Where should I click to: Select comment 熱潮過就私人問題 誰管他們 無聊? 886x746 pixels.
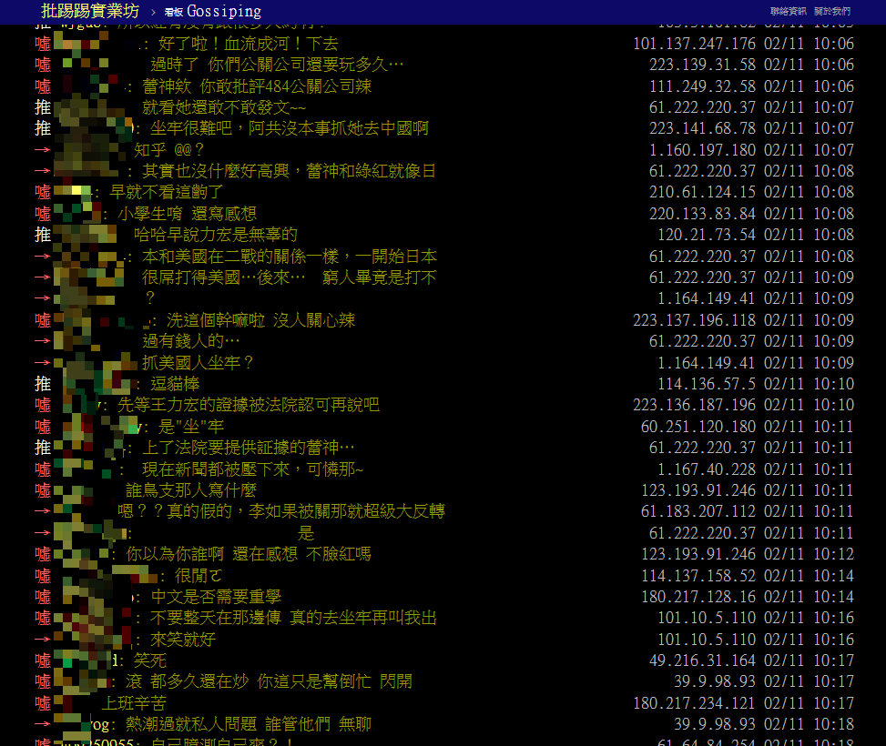248,724
